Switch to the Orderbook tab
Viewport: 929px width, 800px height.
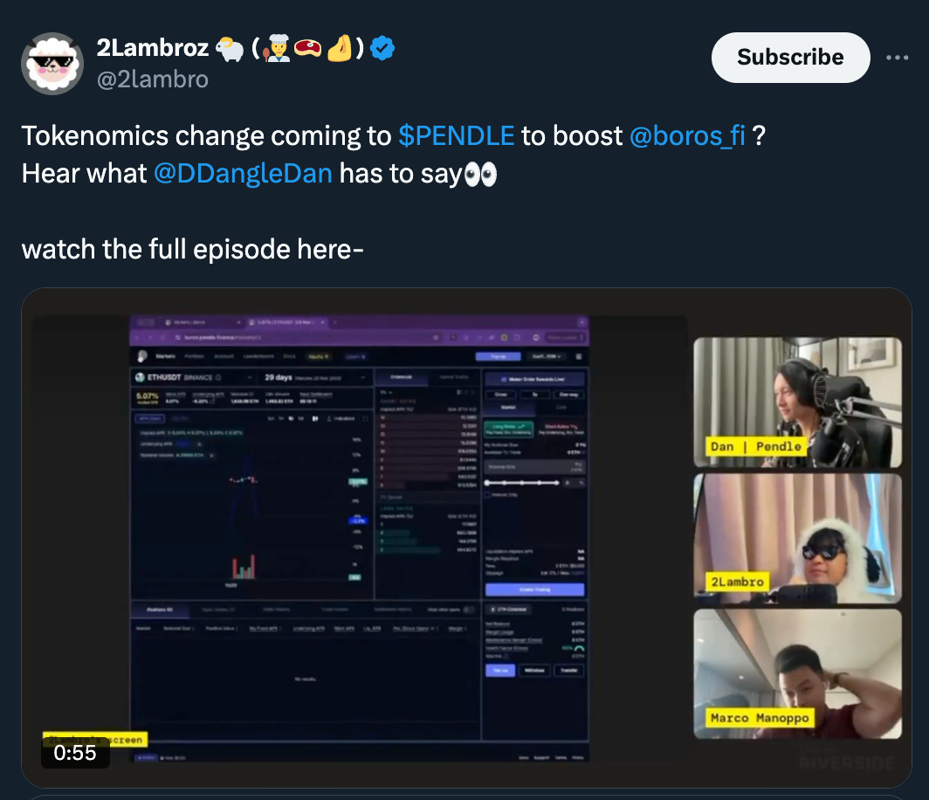401,377
